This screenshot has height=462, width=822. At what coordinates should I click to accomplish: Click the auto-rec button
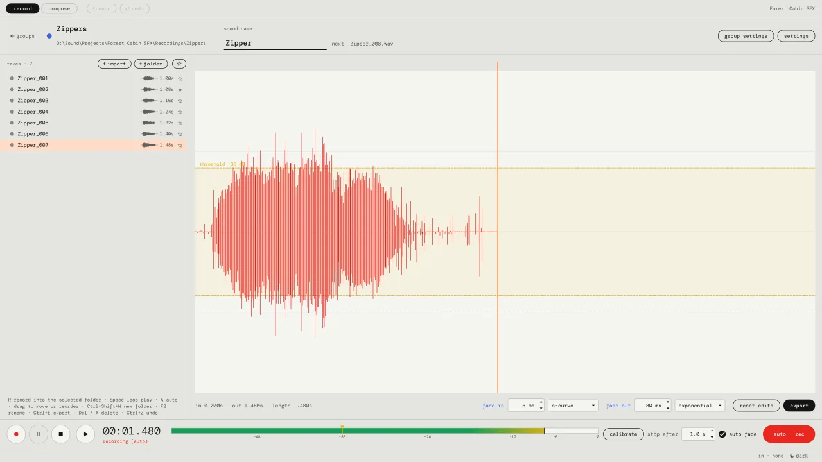coord(789,434)
